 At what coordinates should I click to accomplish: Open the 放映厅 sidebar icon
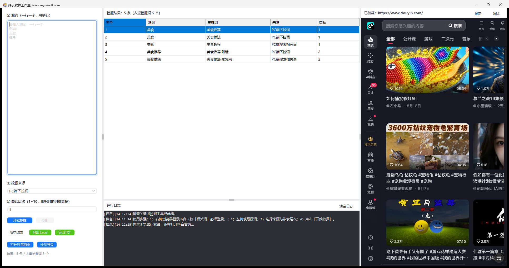(x=371, y=173)
